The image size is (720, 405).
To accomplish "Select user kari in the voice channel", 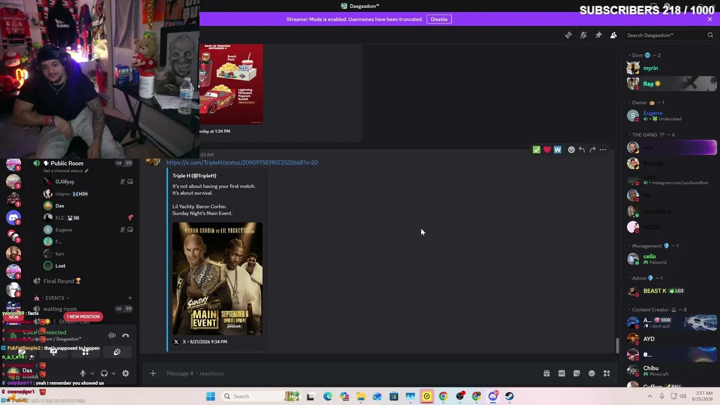I will tap(89, 254).
